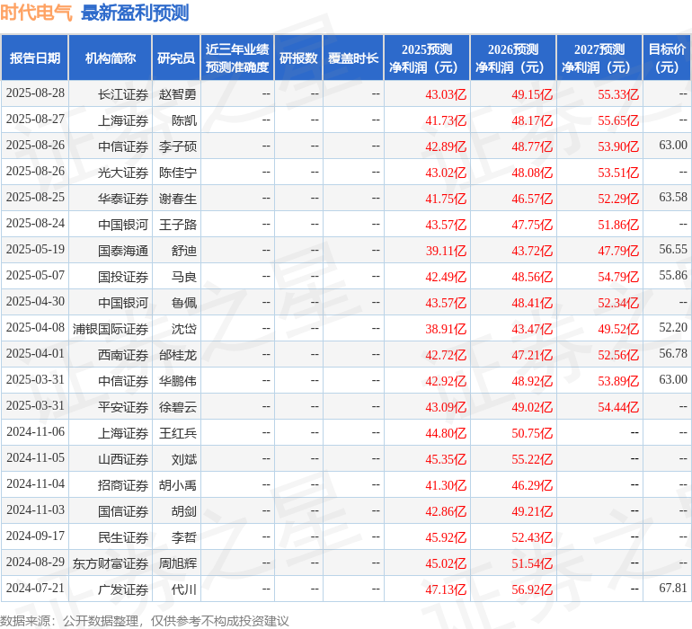Select 53.89亿 forecast value
The image size is (692, 629).
point(618,380)
